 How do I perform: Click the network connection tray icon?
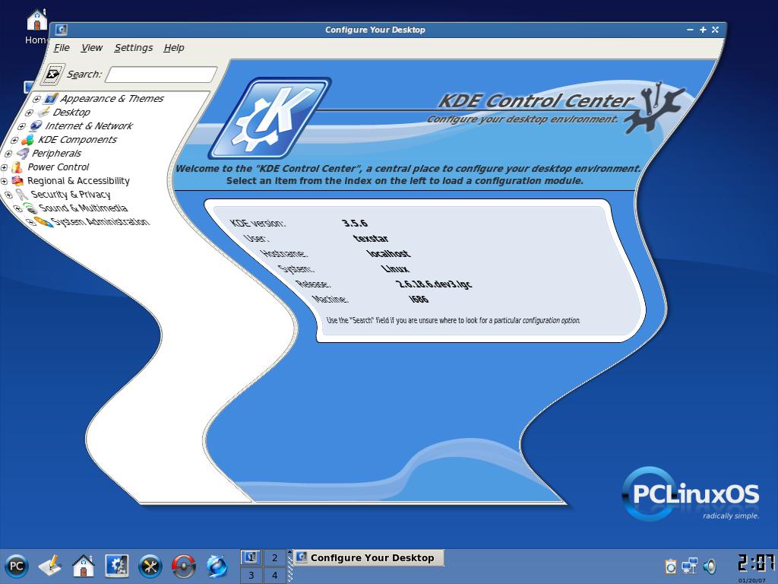coord(689,566)
